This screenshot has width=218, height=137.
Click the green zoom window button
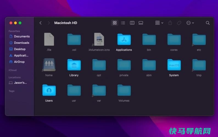pyautogui.click(x=20, y=23)
